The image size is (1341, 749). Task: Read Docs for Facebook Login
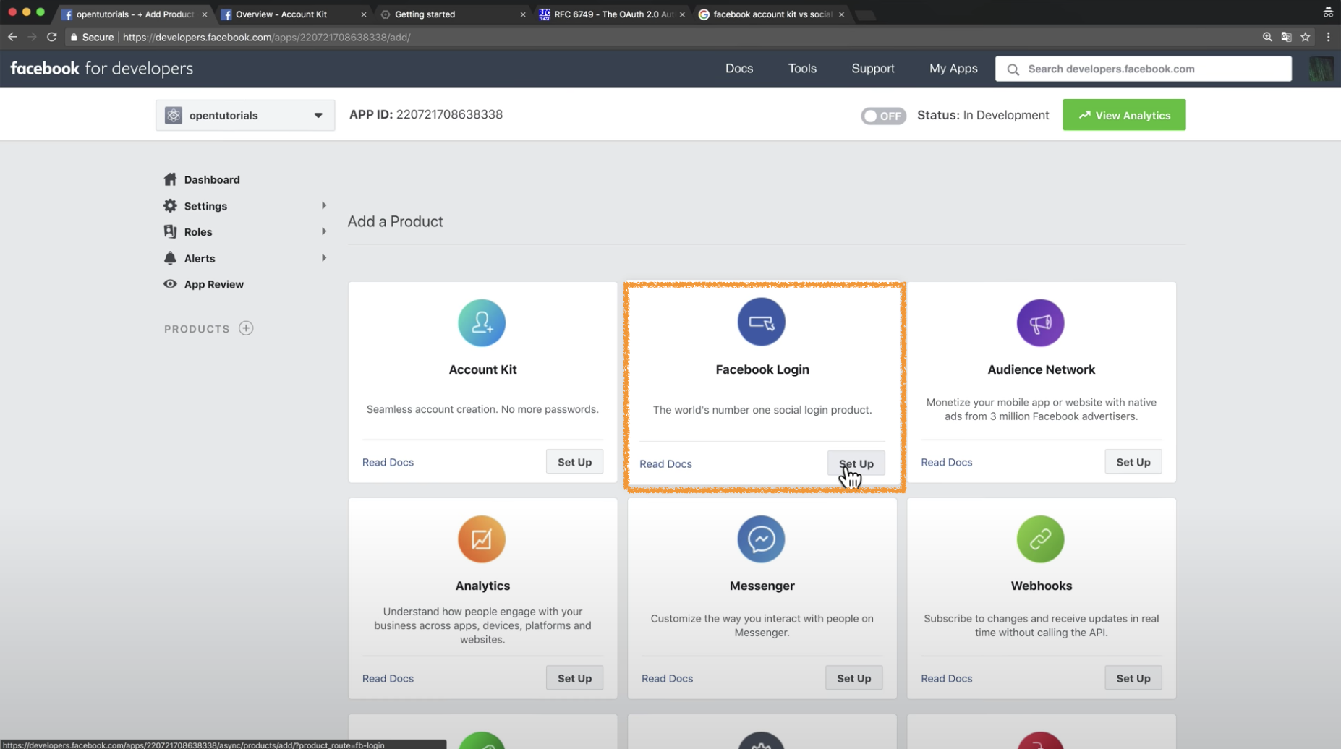coord(665,463)
